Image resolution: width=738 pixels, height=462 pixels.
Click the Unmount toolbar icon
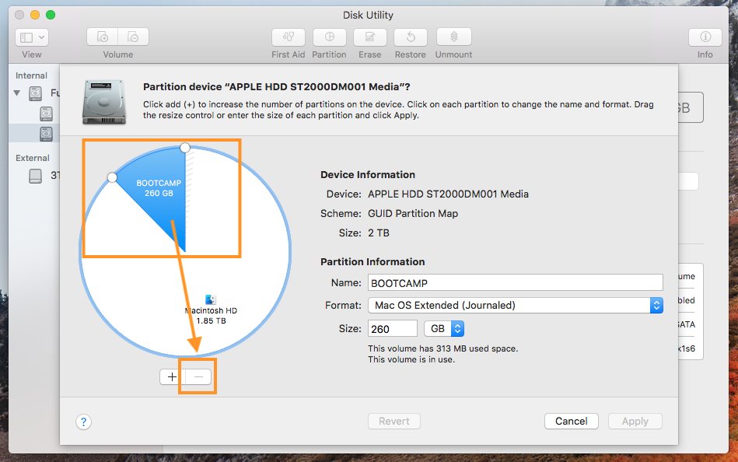pos(453,37)
